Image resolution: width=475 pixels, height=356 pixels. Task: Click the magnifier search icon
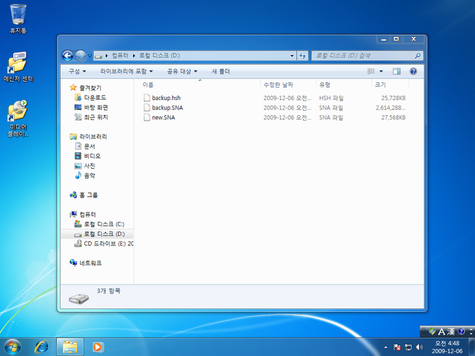coord(418,55)
